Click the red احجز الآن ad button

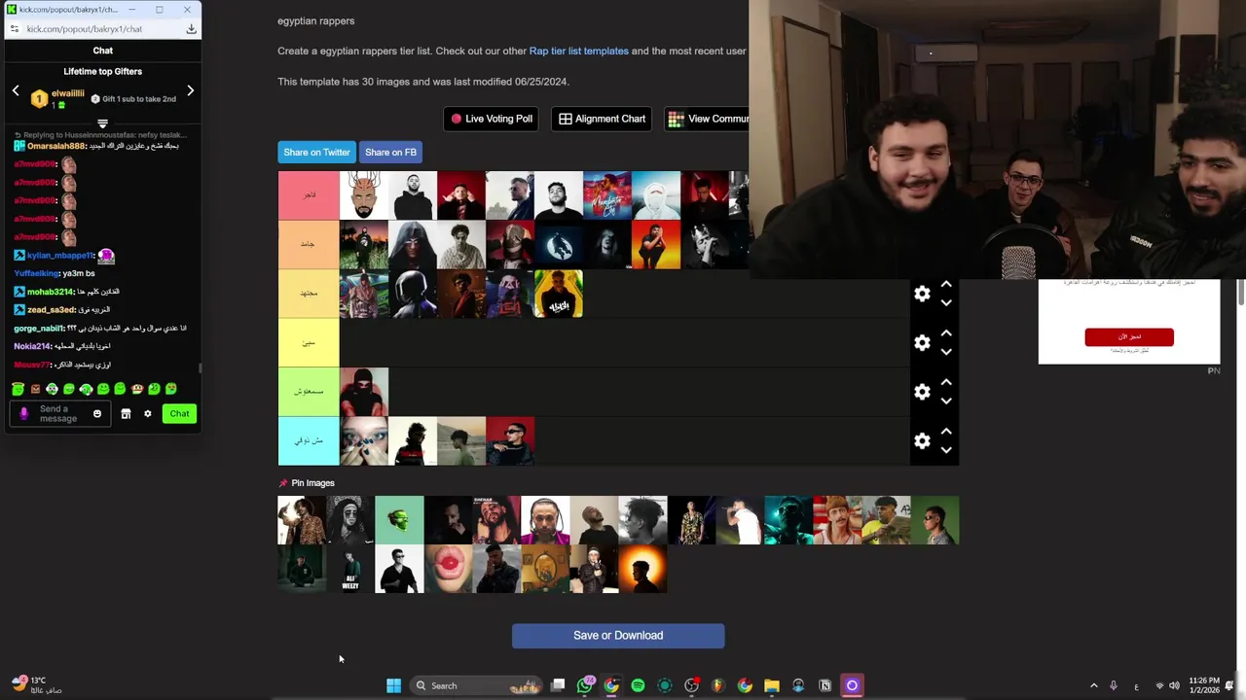click(x=1129, y=337)
